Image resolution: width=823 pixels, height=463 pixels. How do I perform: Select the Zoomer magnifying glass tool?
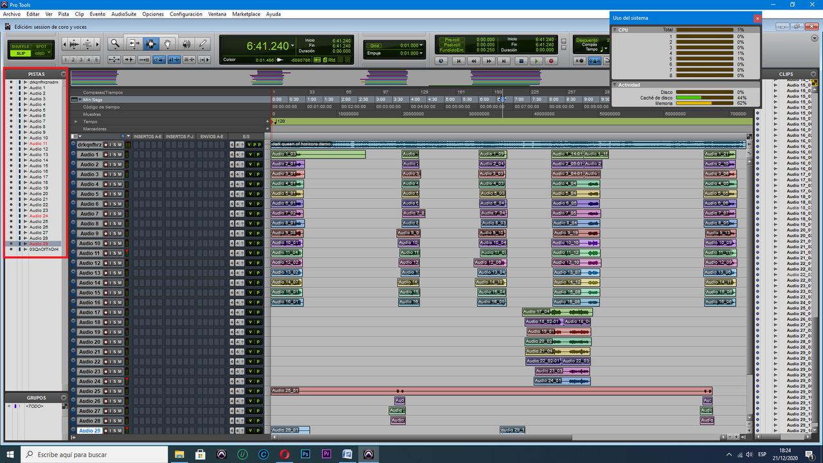[116, 43]
